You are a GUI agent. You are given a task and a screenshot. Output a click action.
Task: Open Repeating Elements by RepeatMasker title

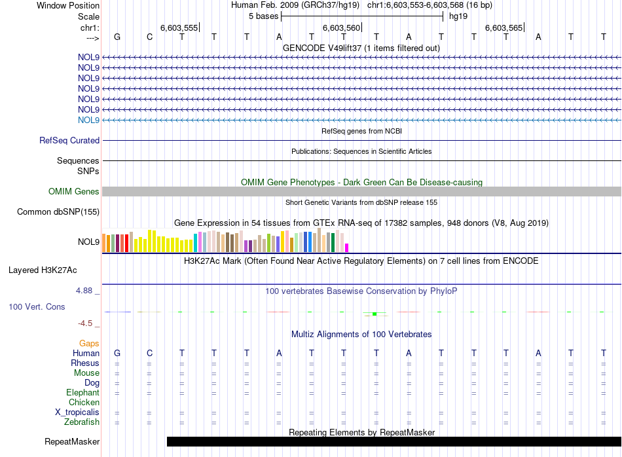coord(362,432)
